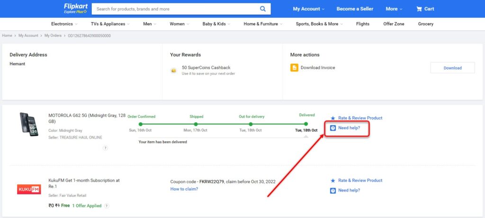Click Need help? for Motorola order
Screen dimensions: 485x218
point(349,128)
